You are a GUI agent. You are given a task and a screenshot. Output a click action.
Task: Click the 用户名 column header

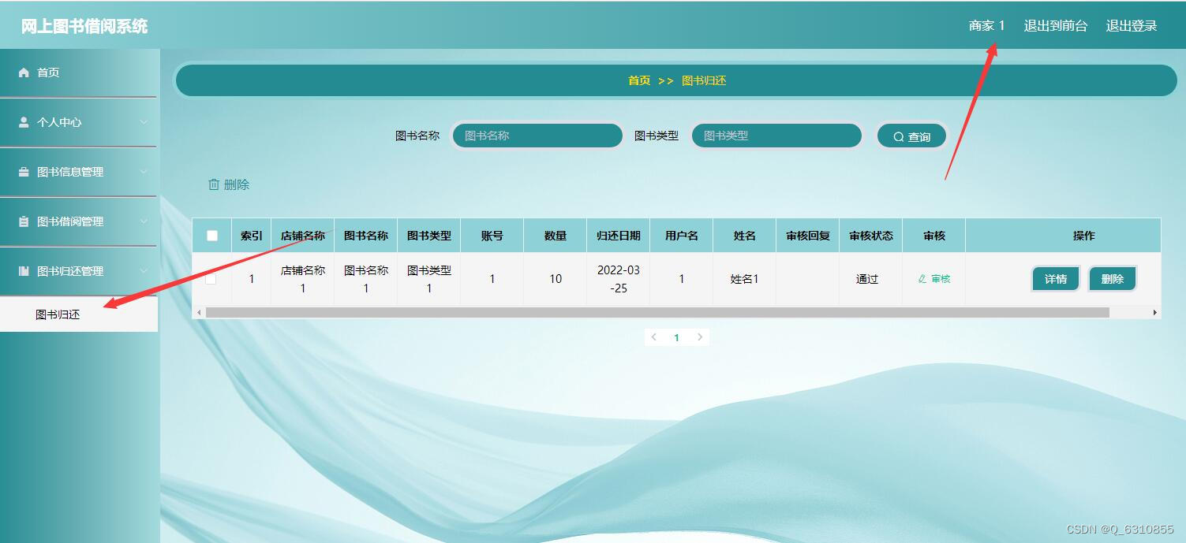click(x=682, y=236)
